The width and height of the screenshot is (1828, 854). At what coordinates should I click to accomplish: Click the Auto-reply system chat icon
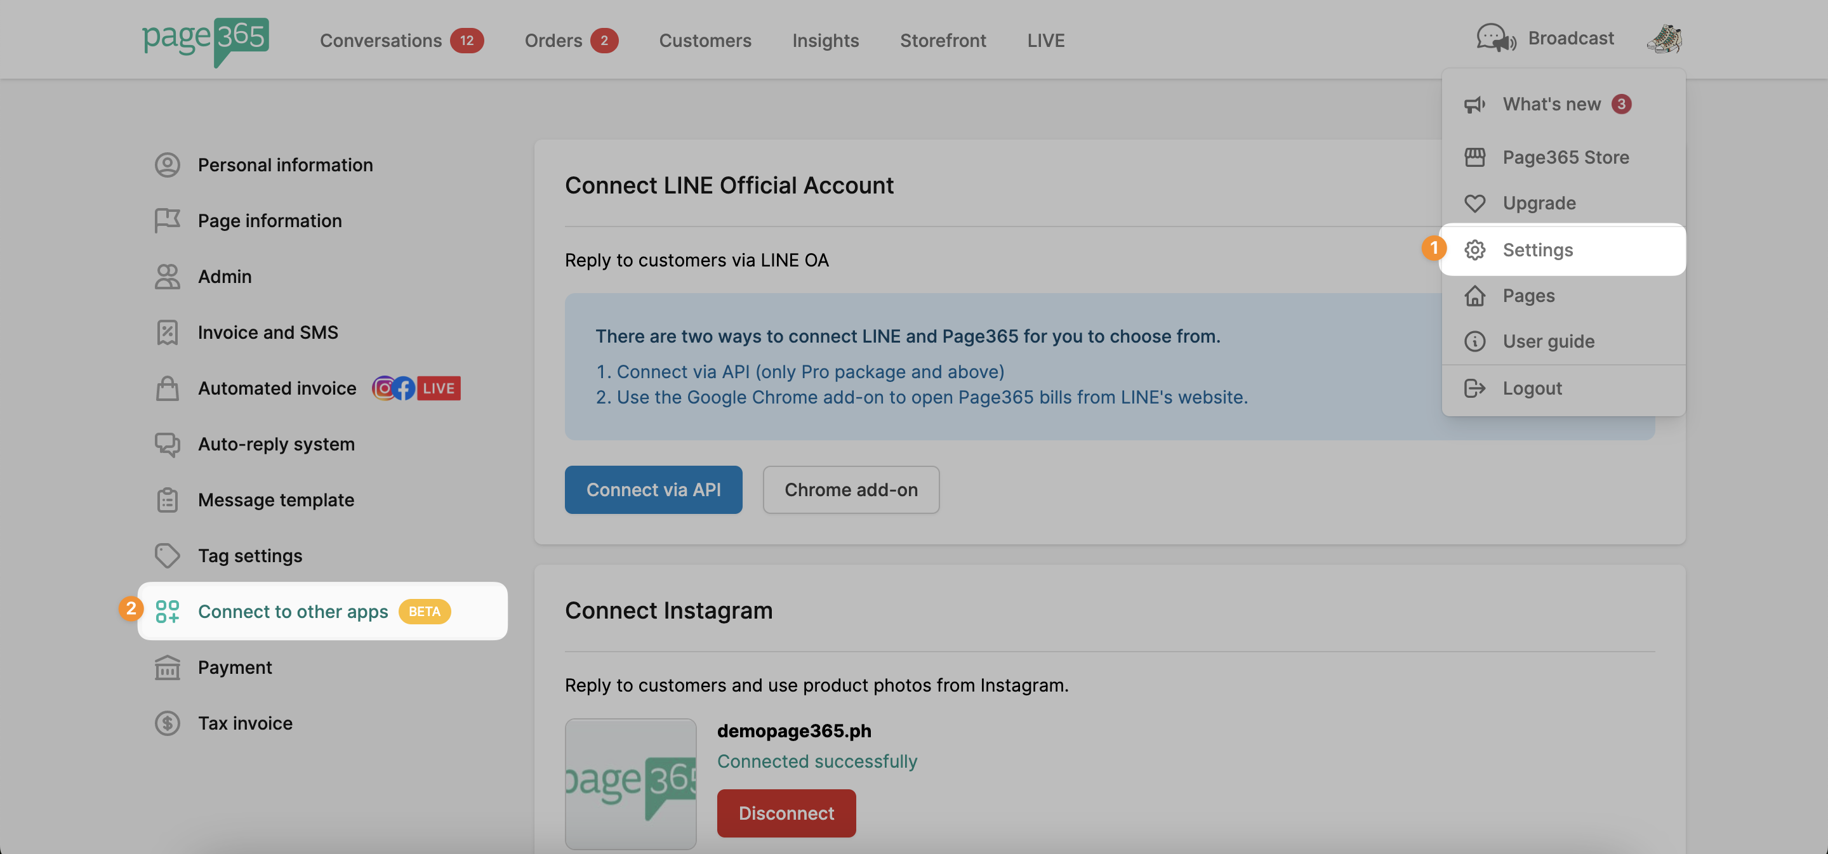[x=168, y=444]
